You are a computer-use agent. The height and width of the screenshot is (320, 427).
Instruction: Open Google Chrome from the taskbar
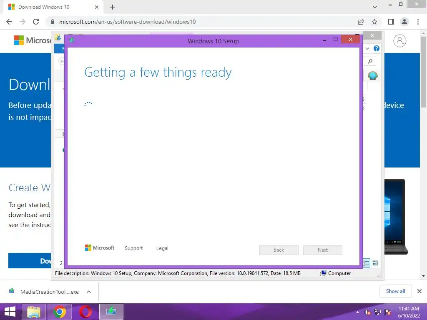tap(59, 312)
